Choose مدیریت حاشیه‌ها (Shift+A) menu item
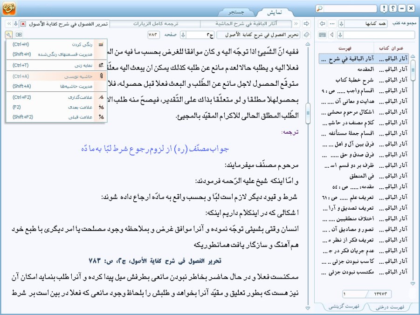Screen dimensions: 420x315 pos(56,86)
